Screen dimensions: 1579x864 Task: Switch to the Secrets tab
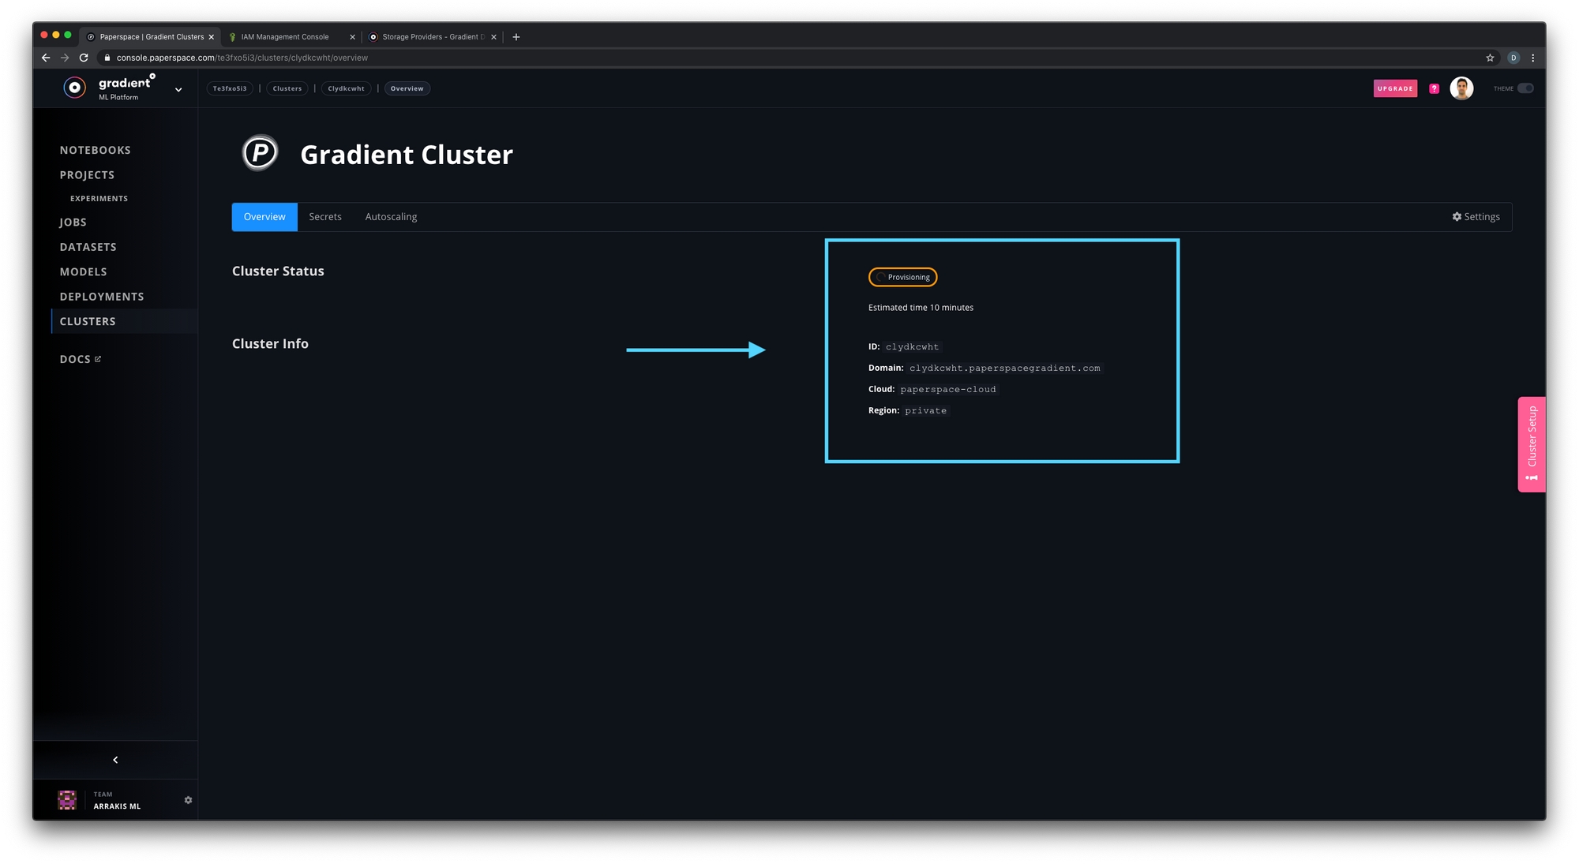[325, 217]
